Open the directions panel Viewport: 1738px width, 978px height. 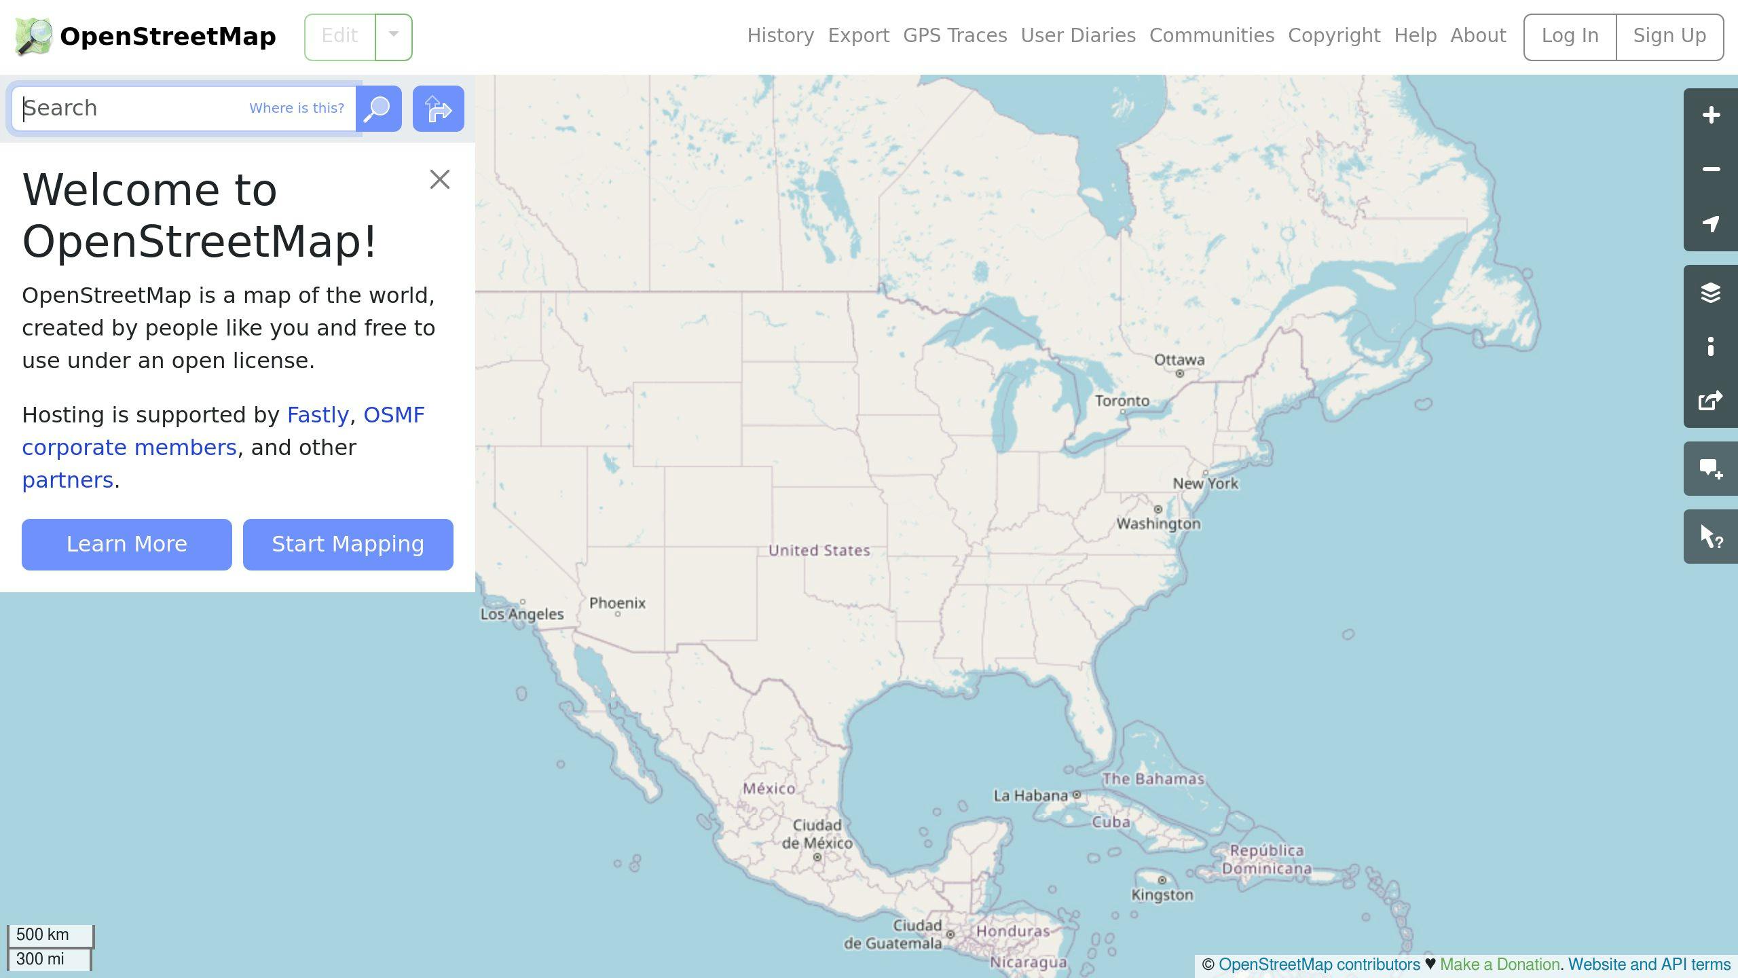click(438, 108)
